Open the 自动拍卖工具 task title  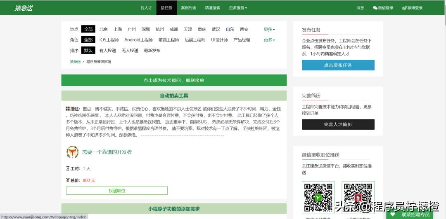pos(174,96)
